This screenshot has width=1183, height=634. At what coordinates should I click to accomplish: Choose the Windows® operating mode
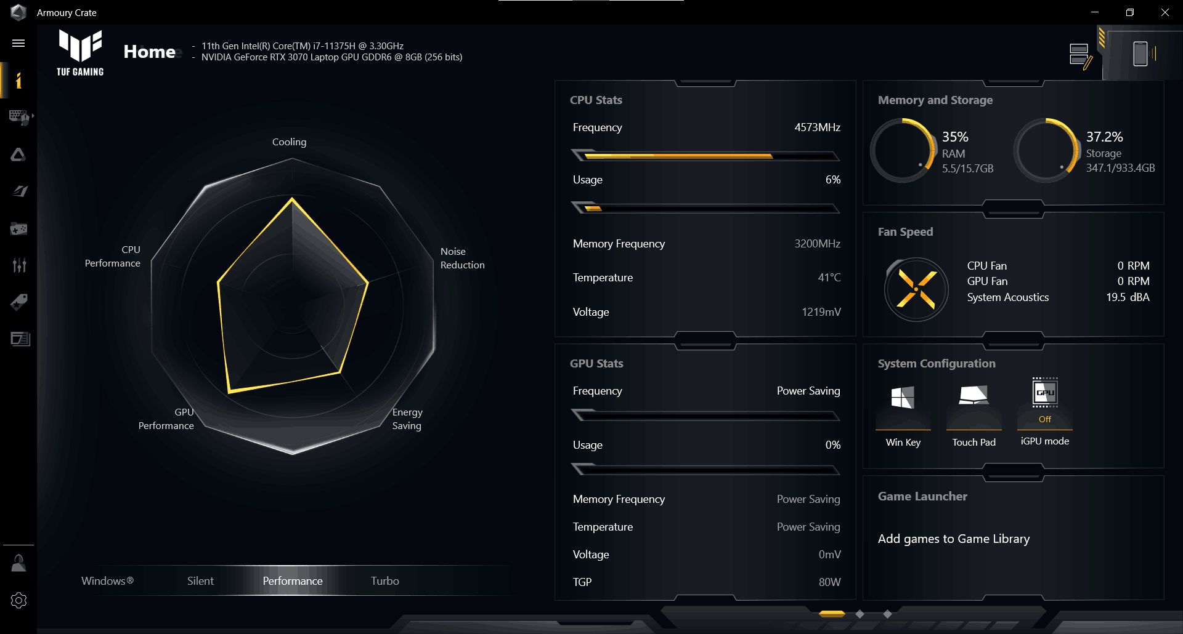click(107, 581)
